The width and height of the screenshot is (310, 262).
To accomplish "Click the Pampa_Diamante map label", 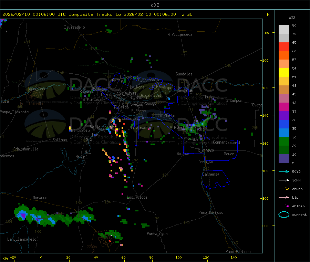I will point(14,112).
